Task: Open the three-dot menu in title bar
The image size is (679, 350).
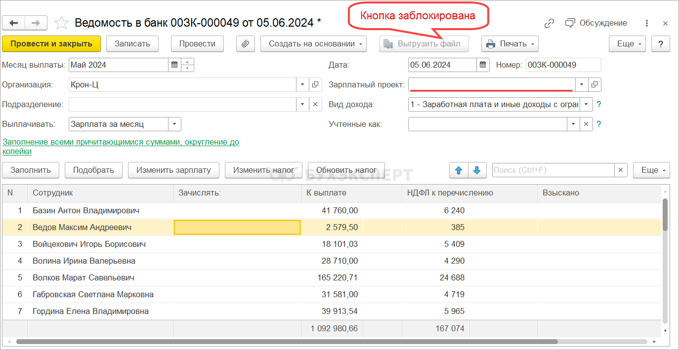Action: pyautogui.click(x=647, y=23)
